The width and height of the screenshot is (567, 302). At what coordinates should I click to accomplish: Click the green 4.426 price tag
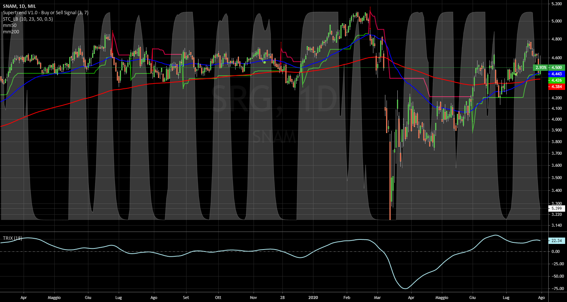556,80
